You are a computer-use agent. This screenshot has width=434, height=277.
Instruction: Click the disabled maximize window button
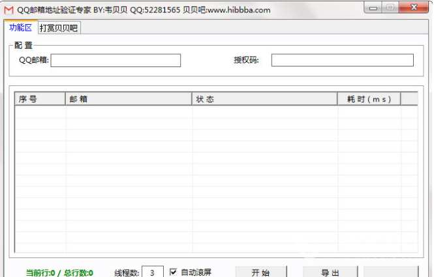tap(390, 7)
